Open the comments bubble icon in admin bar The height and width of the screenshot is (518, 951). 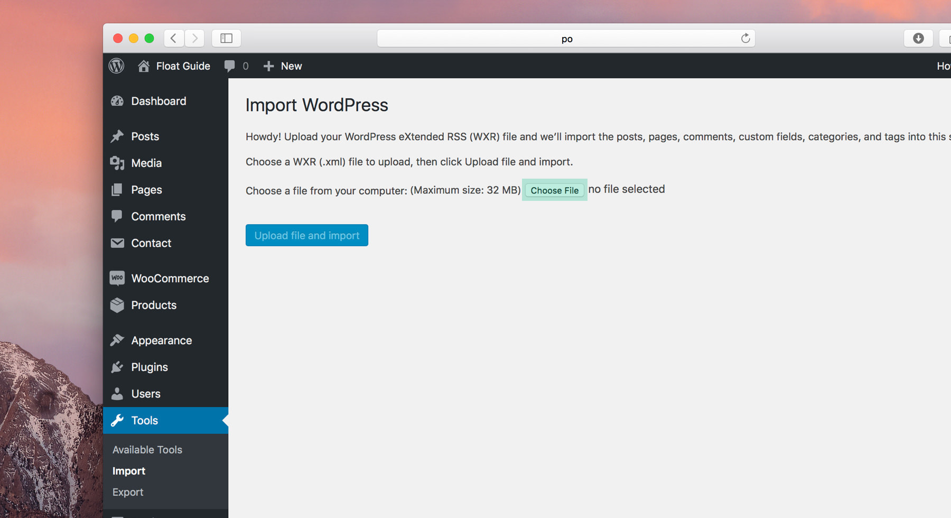click(x=229, y=66)
